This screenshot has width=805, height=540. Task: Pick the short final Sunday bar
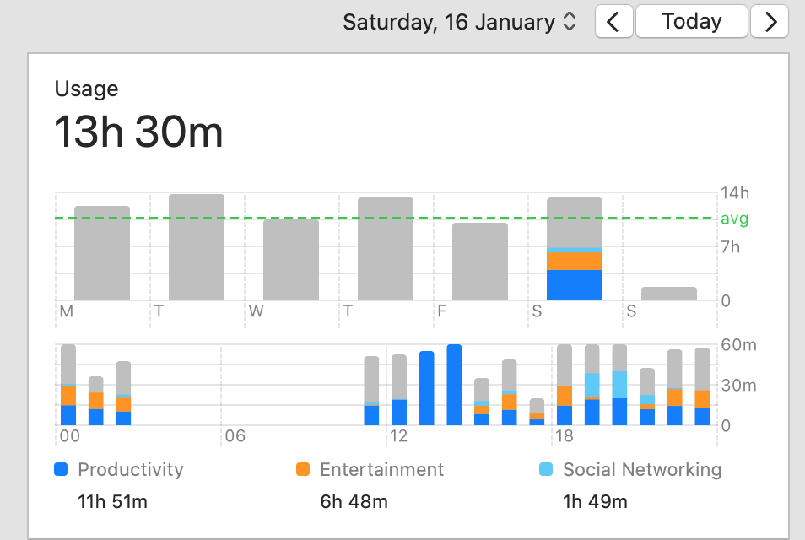[669, 294]
